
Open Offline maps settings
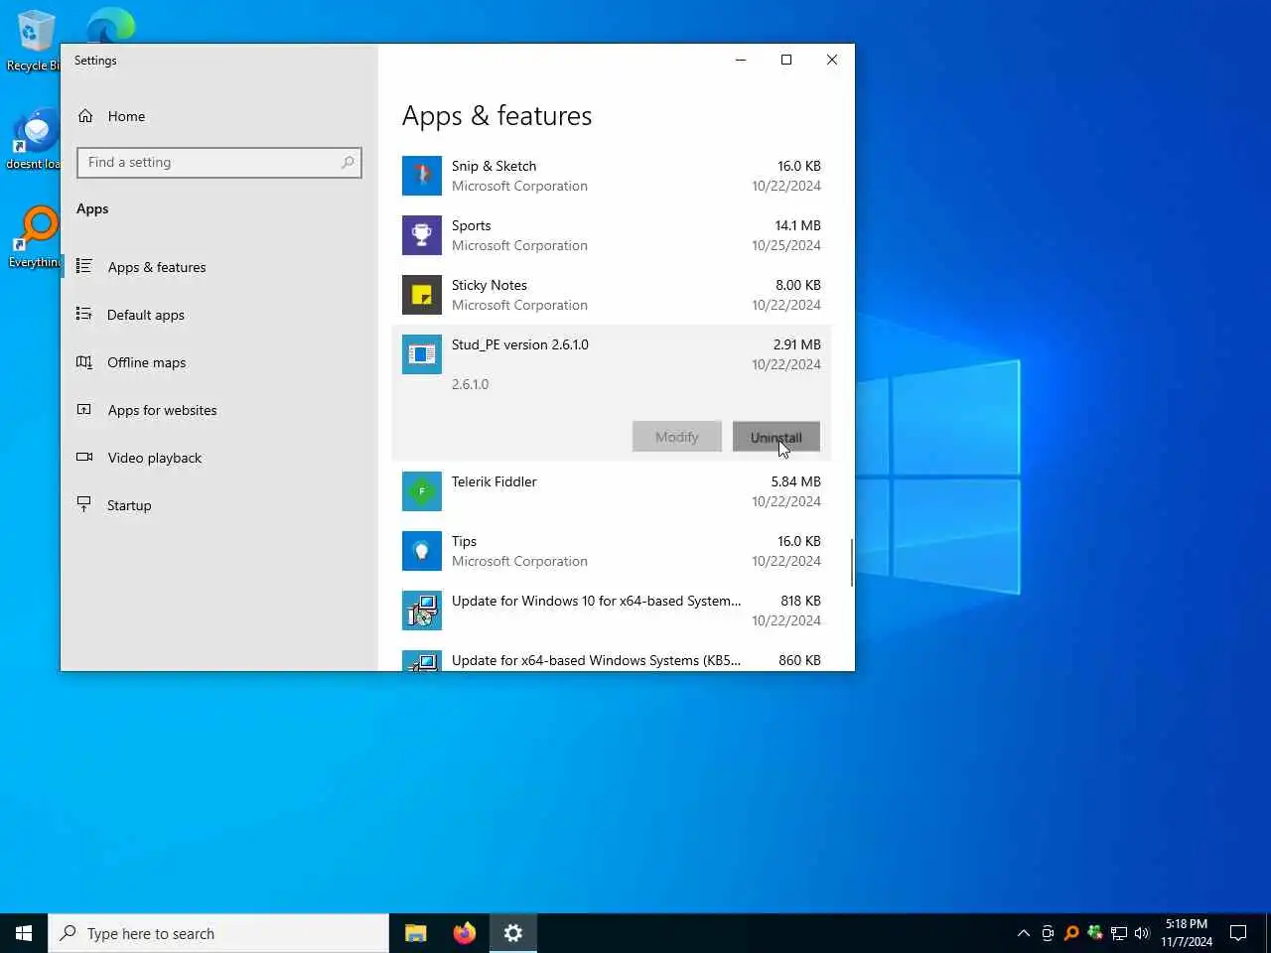147,362
